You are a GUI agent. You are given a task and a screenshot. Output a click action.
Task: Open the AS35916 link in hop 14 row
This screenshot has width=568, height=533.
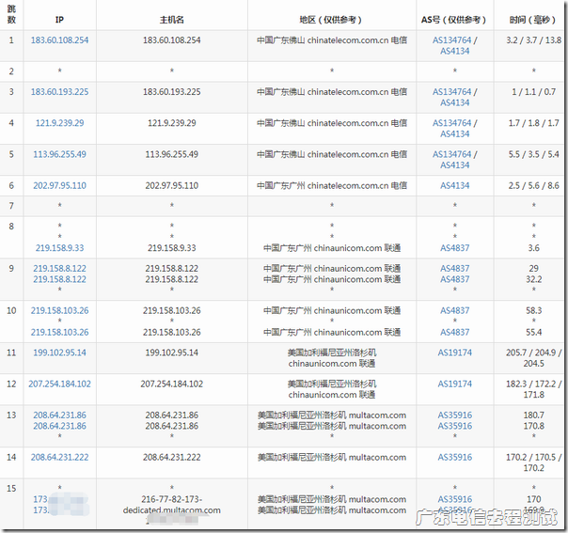point(455,457)
